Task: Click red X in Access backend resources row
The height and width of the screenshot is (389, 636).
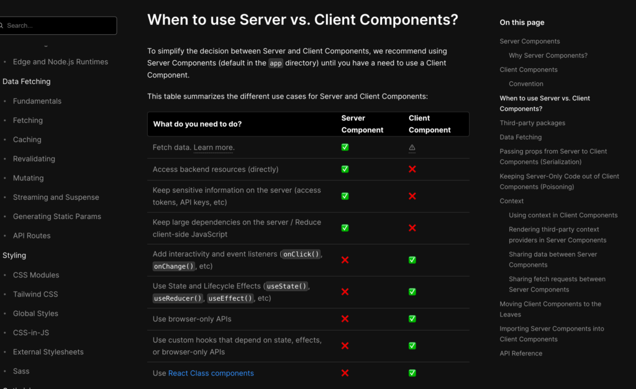Action: click(412, 169)
